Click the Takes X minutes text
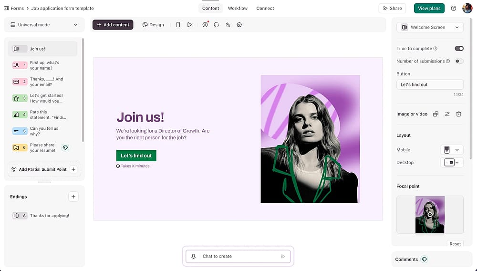 click(135, 166)
